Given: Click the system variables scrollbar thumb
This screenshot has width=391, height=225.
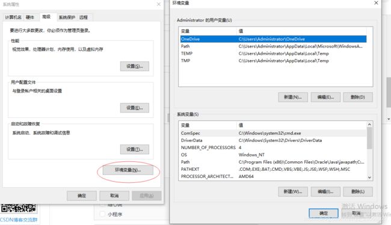Looking at the screenshot, I should point(369,138).
